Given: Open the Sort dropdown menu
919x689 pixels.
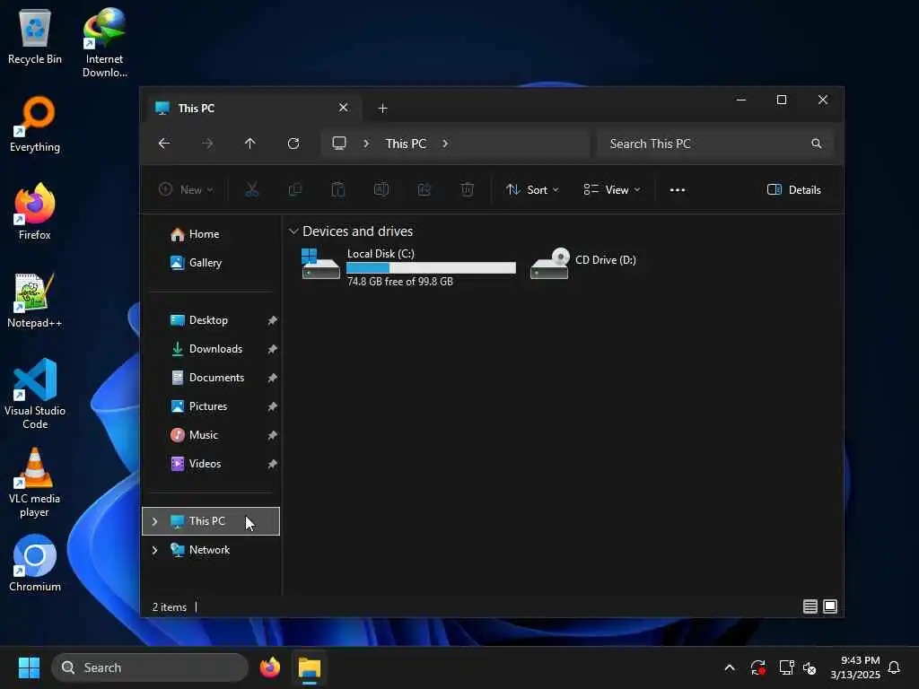Looking at the screenshot, I should click(x=533, y=190).
